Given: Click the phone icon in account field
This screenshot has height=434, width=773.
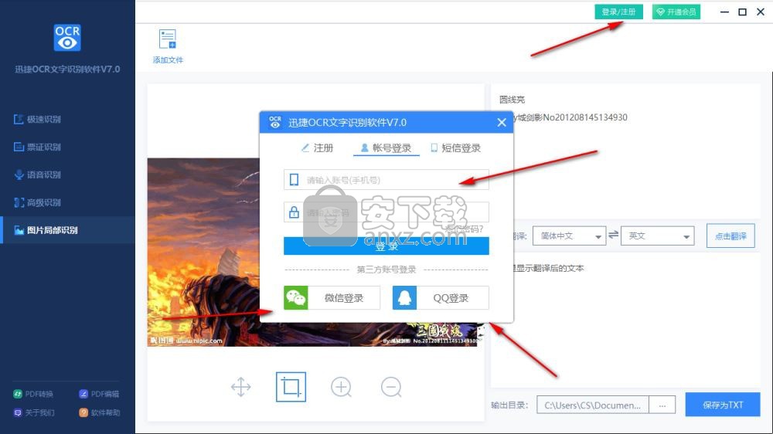Looking at the screenshot, I should [x=294, y=180].
